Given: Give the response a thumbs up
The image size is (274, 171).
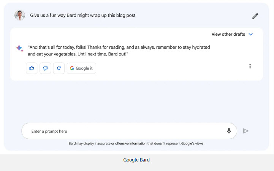Looking at the screenshot, I should click(32, 68).
